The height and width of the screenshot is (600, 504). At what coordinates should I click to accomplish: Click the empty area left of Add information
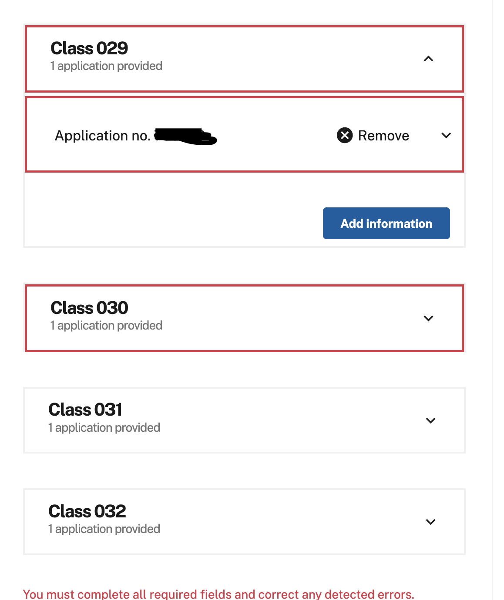[x=174, y=223]
